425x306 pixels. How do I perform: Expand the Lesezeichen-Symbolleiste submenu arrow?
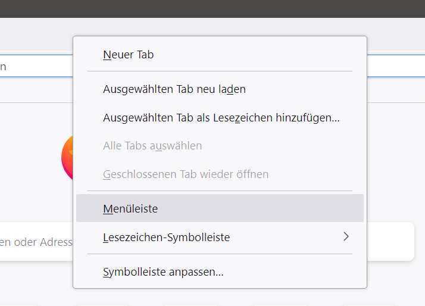tap(346, 237)
